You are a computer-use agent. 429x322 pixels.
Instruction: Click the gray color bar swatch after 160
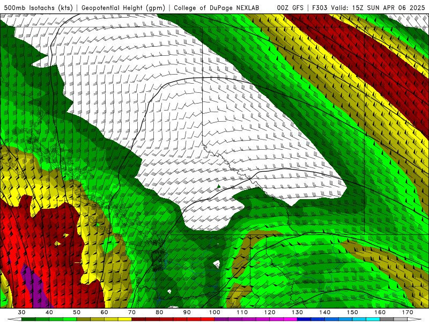[387, 319]
